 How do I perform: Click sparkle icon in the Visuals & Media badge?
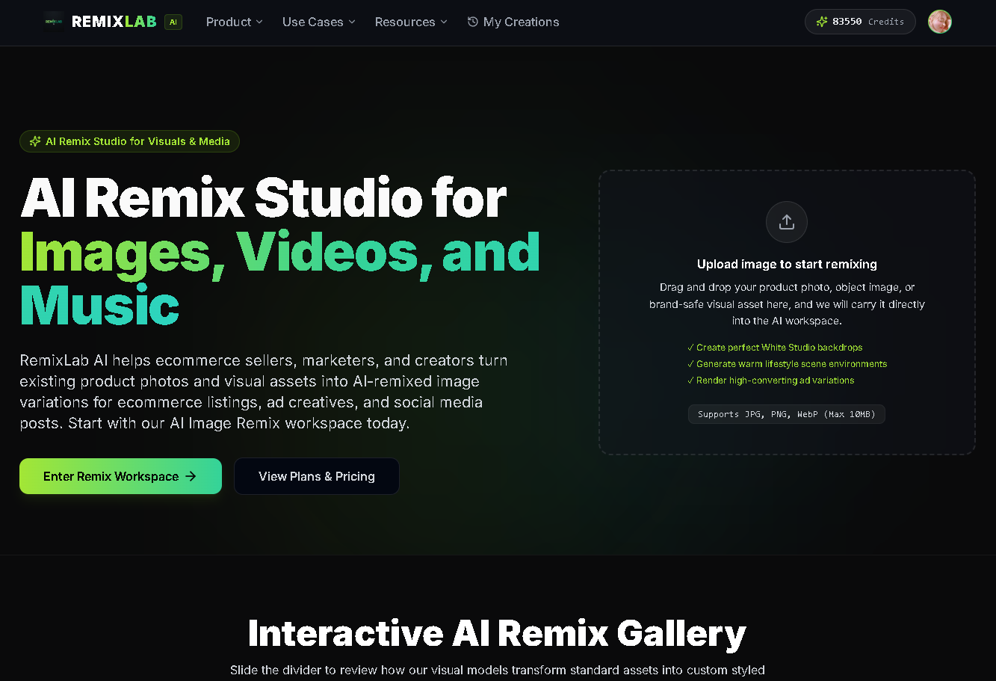pyautogui.click(x=35, y=141)
